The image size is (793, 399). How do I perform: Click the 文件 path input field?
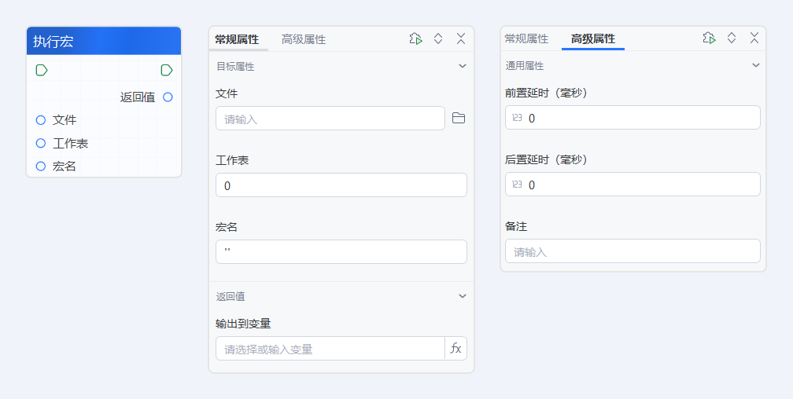(x=330, y=118)
